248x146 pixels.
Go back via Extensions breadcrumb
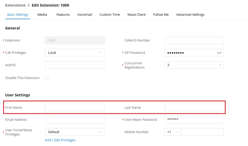pyautogui.click(x=15, y=5)
